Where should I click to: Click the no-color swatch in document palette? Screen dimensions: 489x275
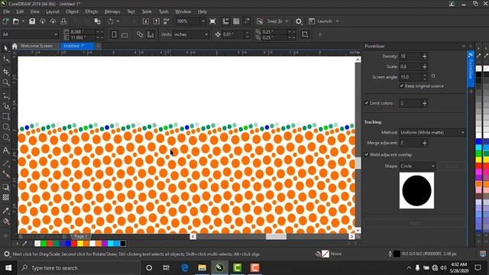[x=37, y=243]
